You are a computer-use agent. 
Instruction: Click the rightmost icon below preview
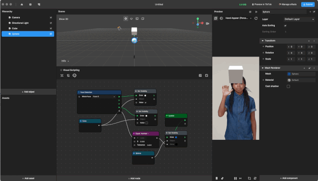tap(255, 178)
